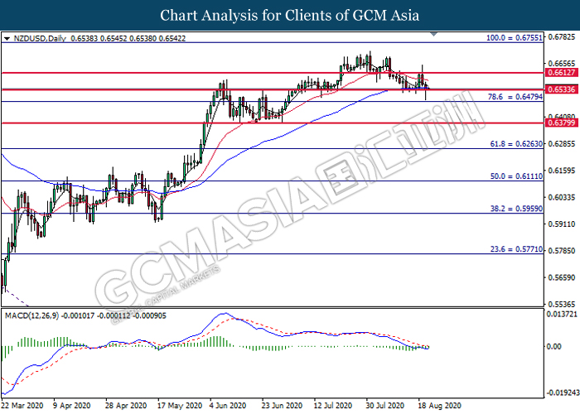Click the 30 Jul 2020 date label
Screen dimensions: 580x414
(385, 406)
